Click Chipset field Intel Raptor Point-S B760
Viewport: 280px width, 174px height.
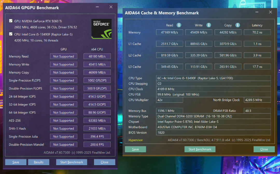click(213, 122)
